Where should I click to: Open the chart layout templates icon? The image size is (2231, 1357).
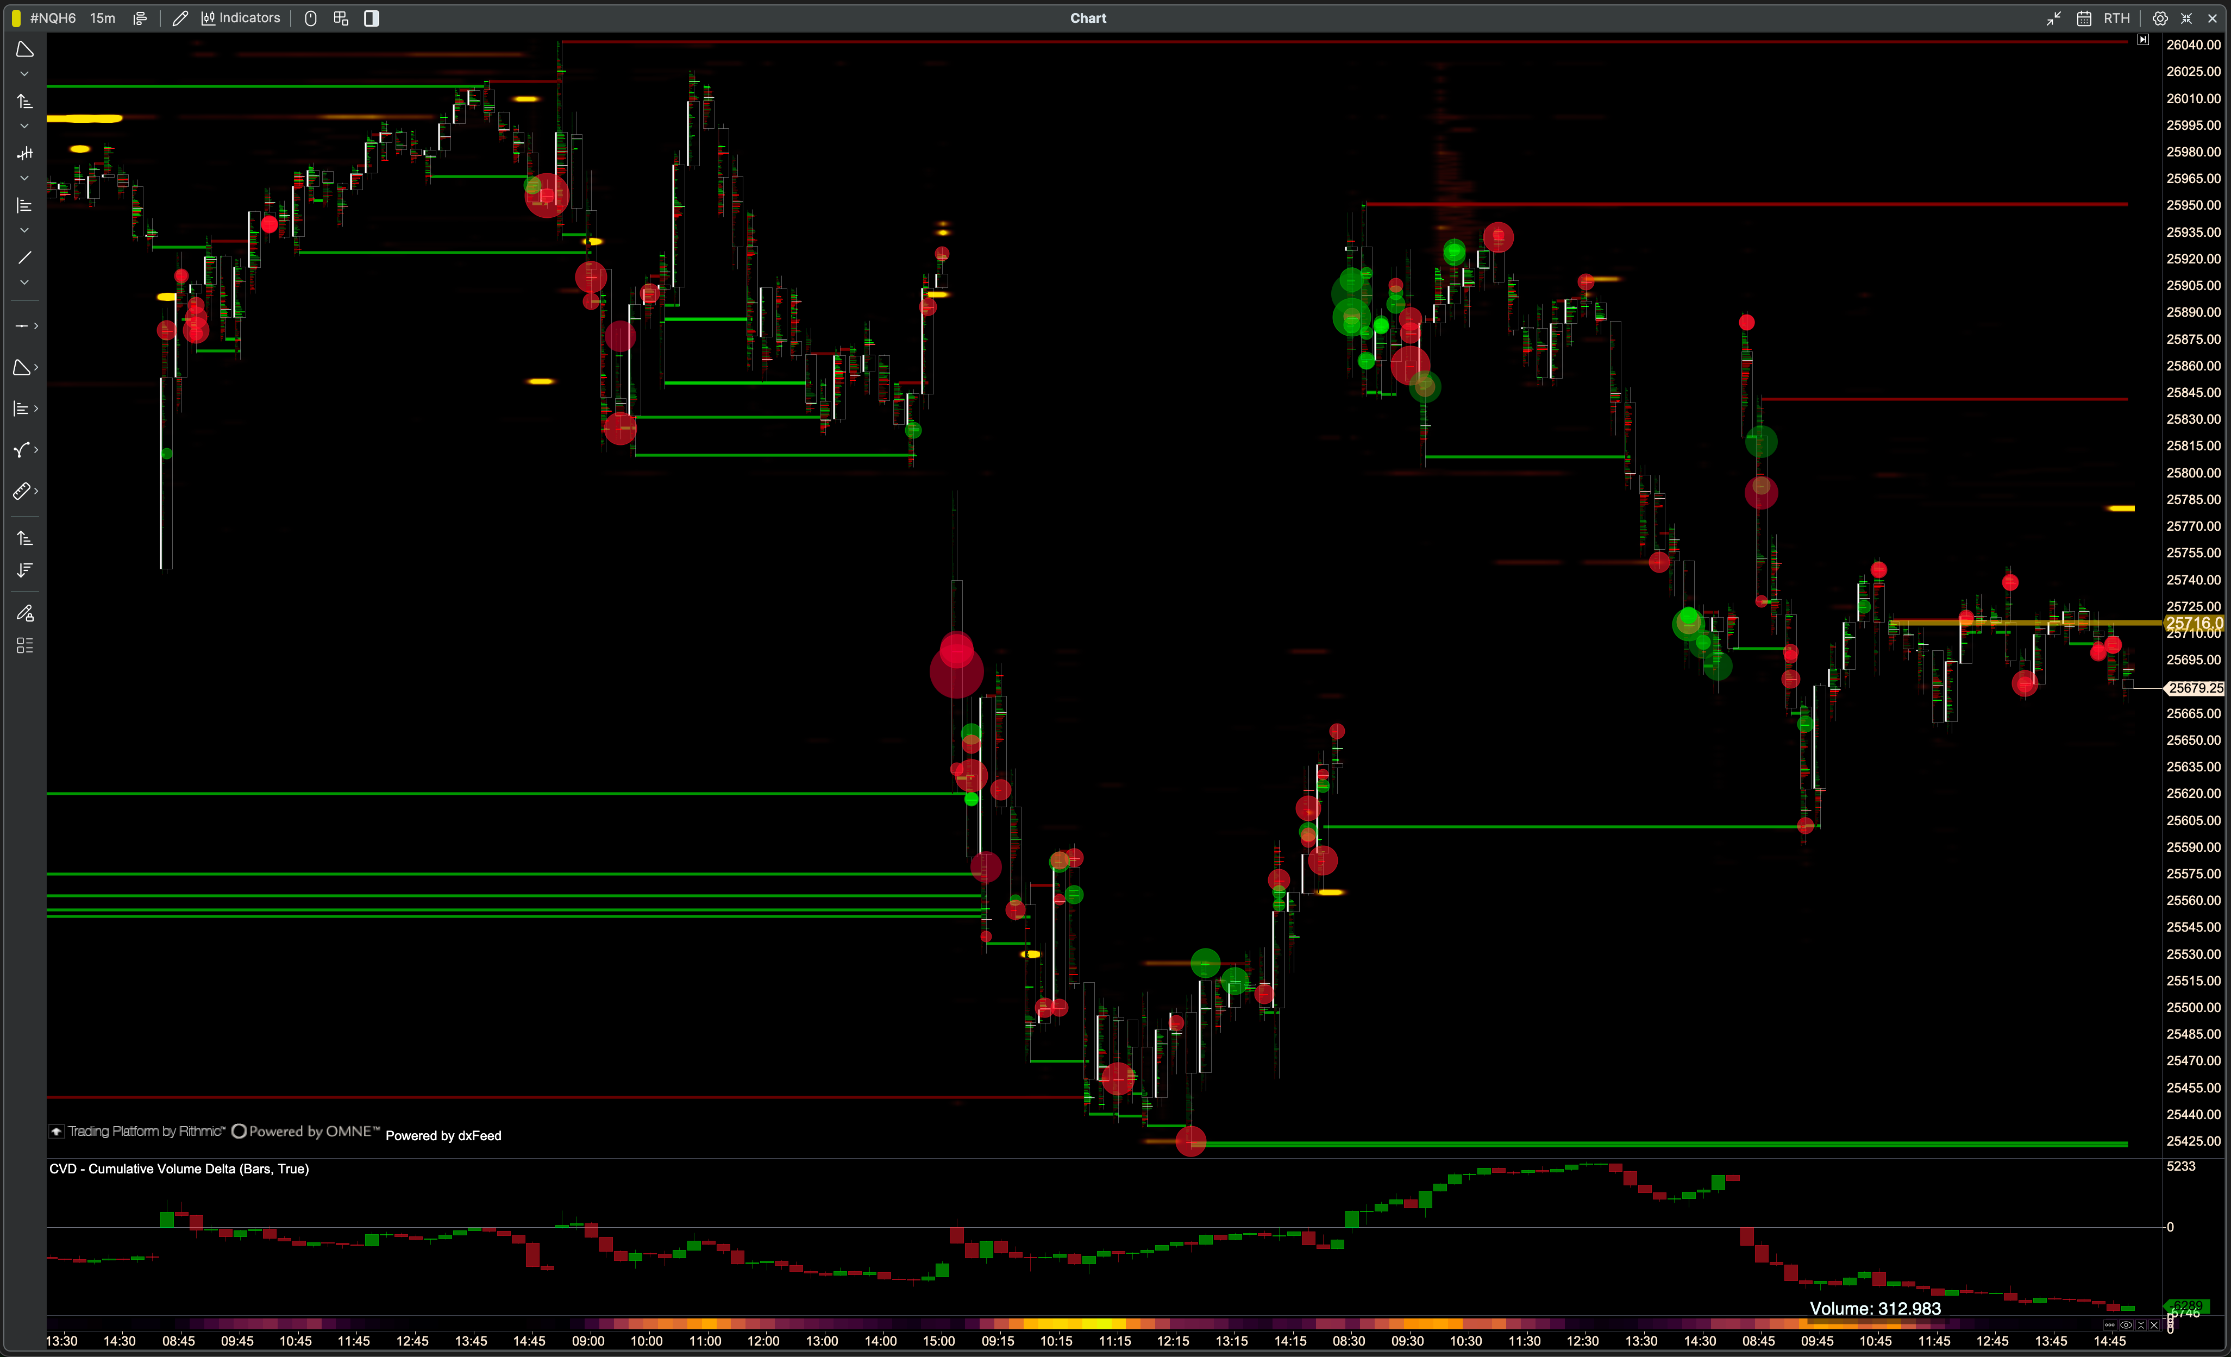click(x=341, y=18)
